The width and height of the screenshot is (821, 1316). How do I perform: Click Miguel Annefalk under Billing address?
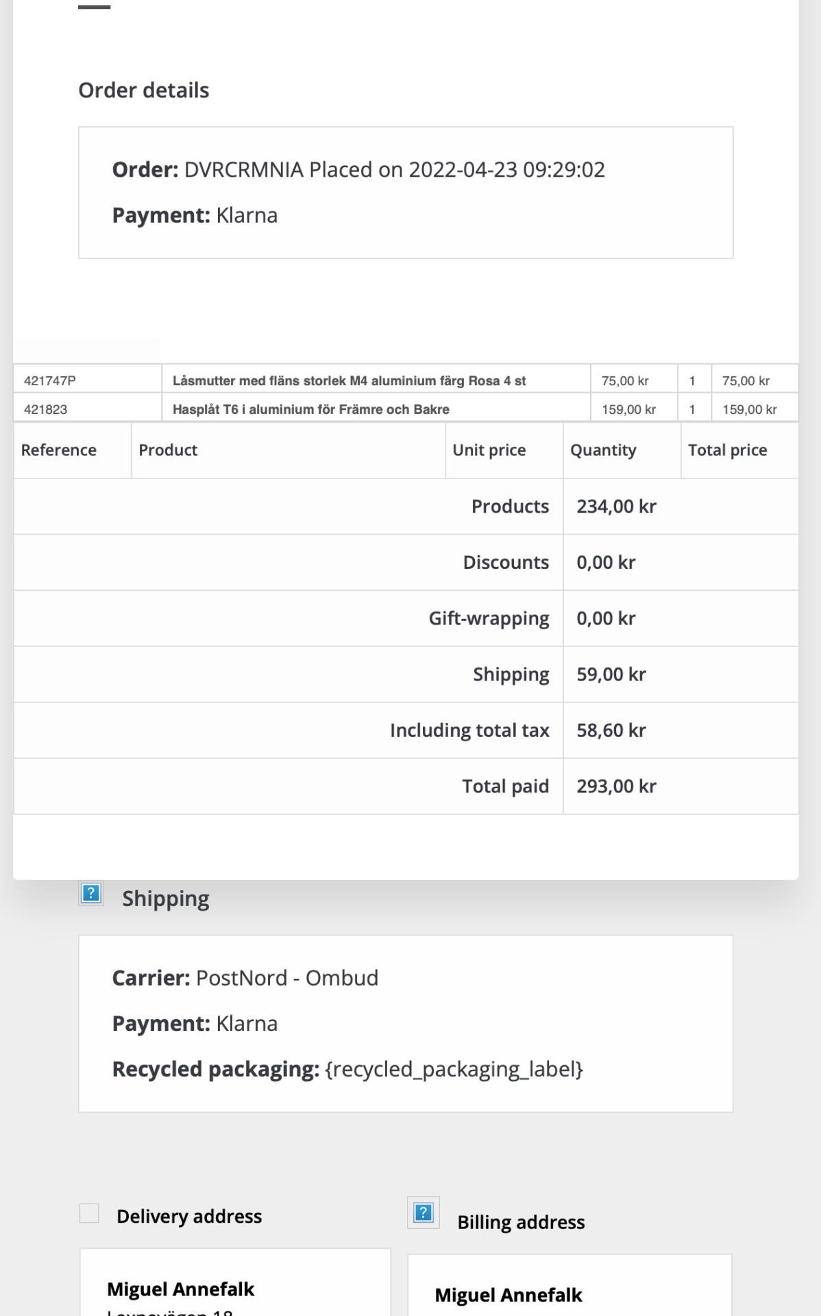tap(508, 1295)
